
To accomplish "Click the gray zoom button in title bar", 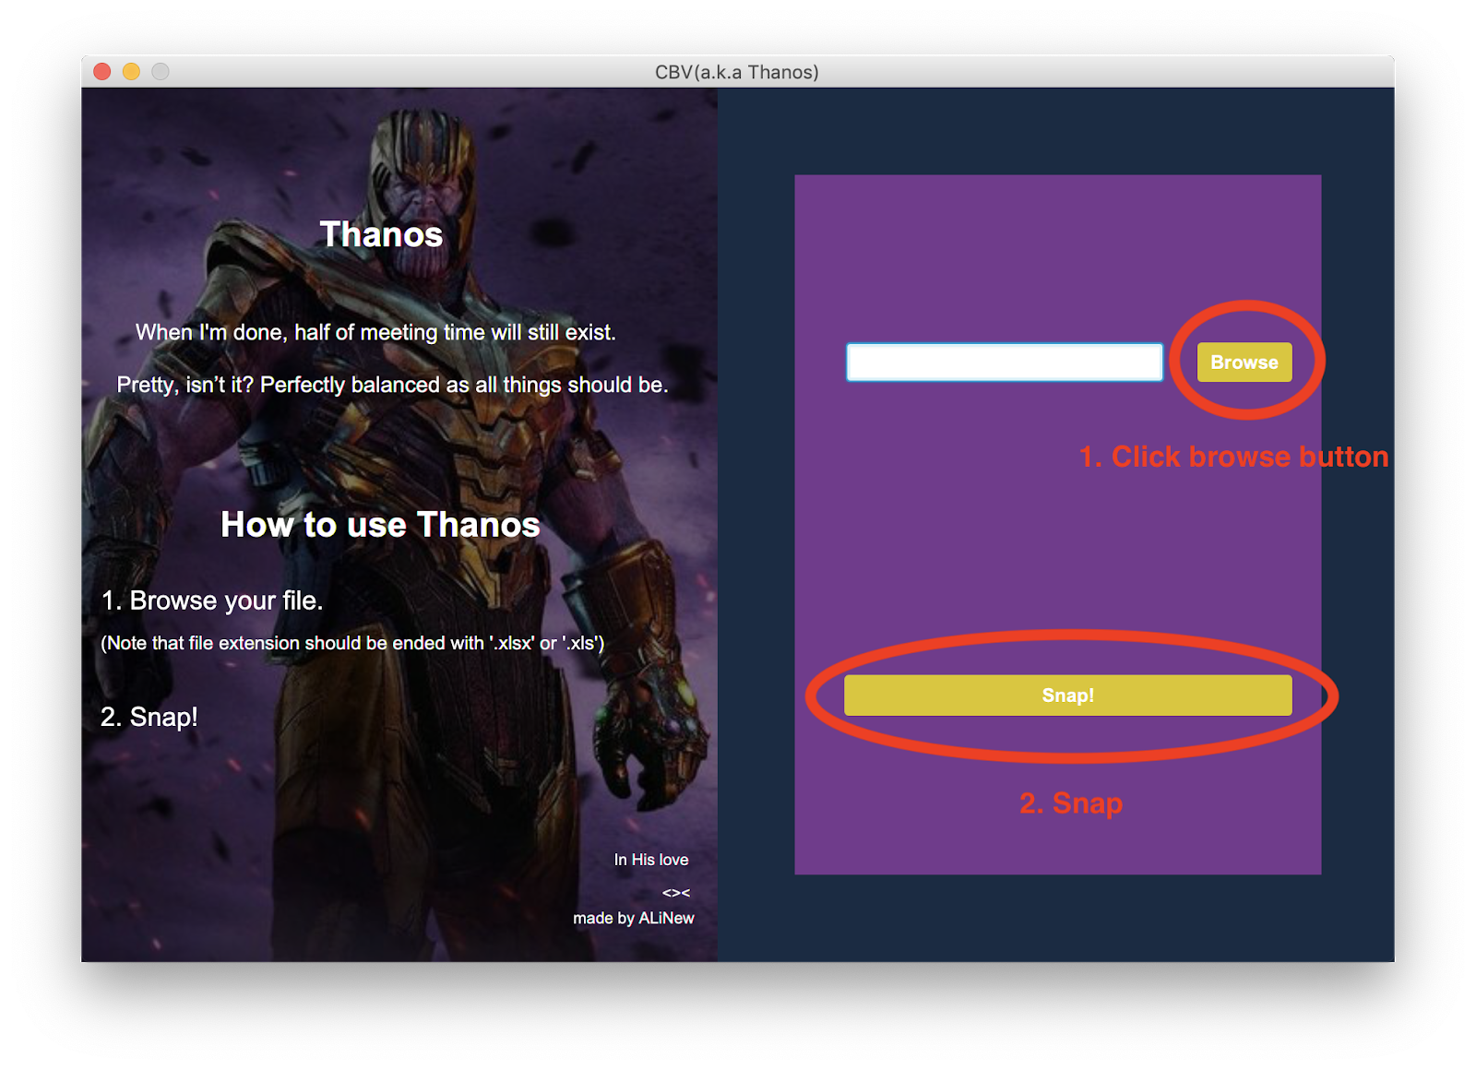I will 161,72.
